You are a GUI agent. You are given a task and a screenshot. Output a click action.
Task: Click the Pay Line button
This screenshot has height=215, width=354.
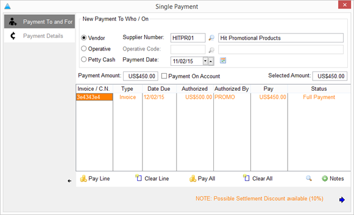pyautogui.click(x=95, y=179)
